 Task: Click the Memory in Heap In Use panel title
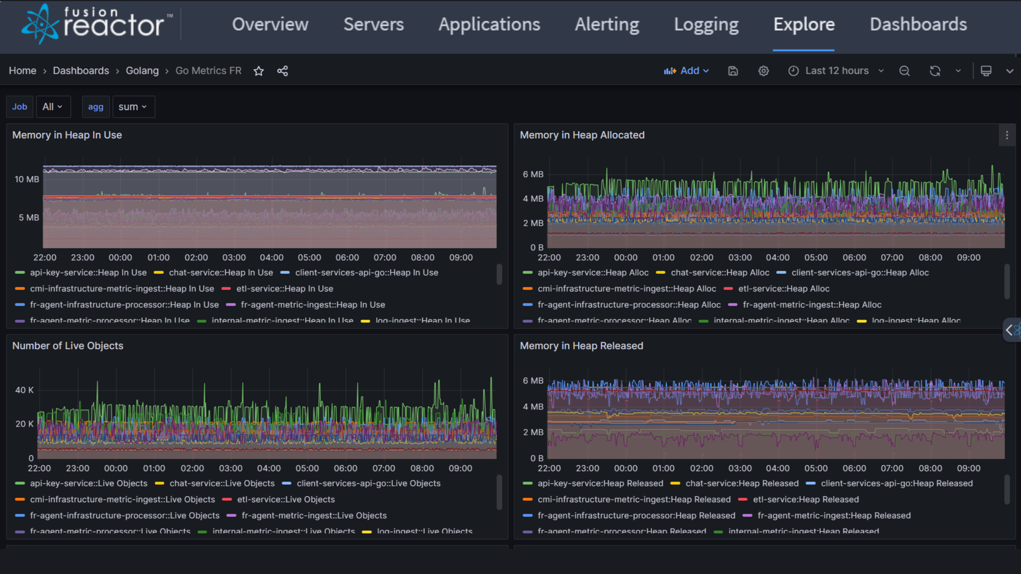67,135
